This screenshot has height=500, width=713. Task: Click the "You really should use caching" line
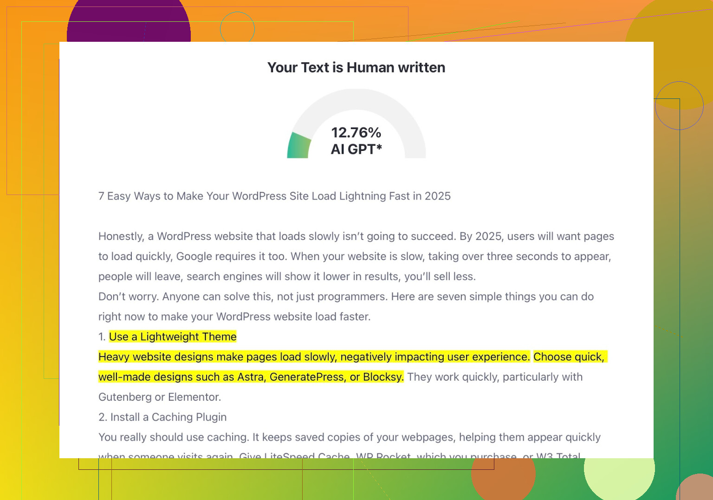coord(349,437)
